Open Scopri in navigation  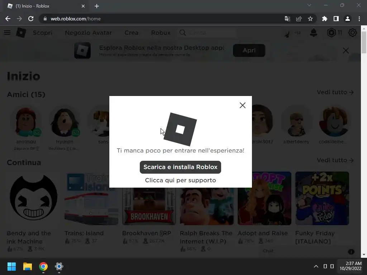tap(42, 33)
